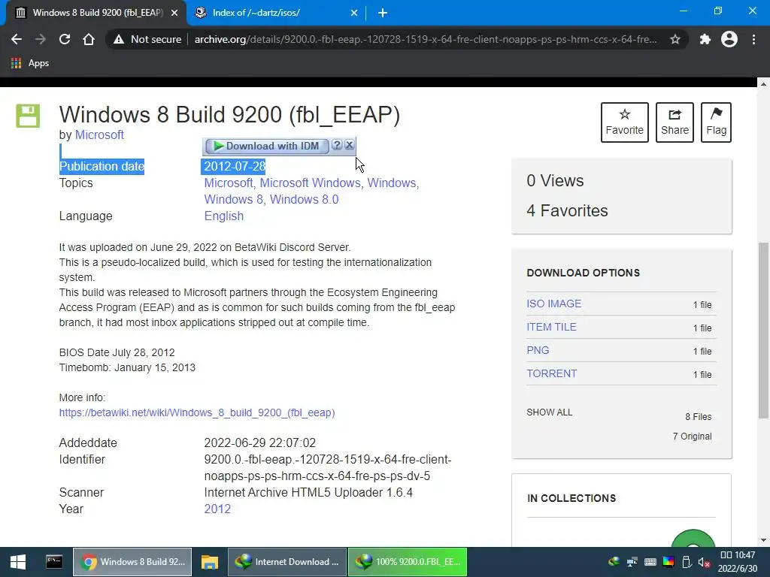Click the Identifier value text
The width and height of the screenshot is (770, 577).
click(x=328, y=467)
